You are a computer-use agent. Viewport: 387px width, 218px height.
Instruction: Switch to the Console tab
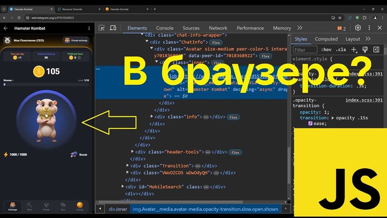(164, 28)
